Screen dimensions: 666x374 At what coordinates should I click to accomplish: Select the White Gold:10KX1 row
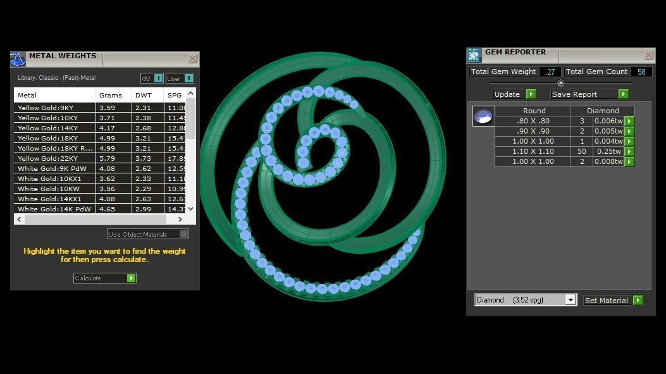pos(100,178)
